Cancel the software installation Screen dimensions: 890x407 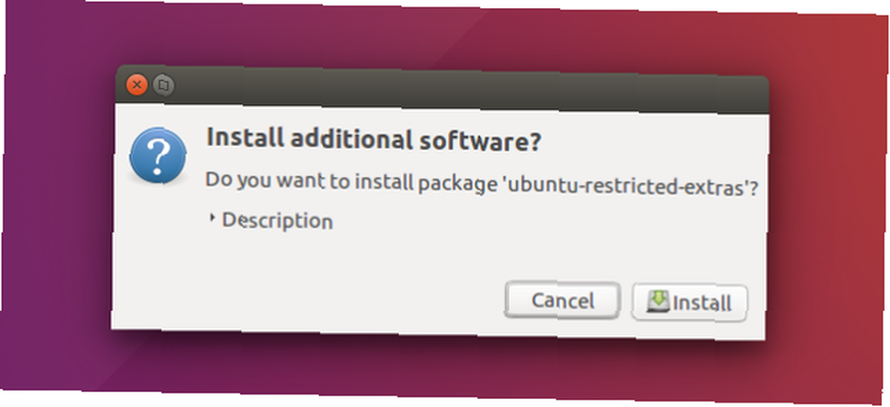click(x=562, y=300)
